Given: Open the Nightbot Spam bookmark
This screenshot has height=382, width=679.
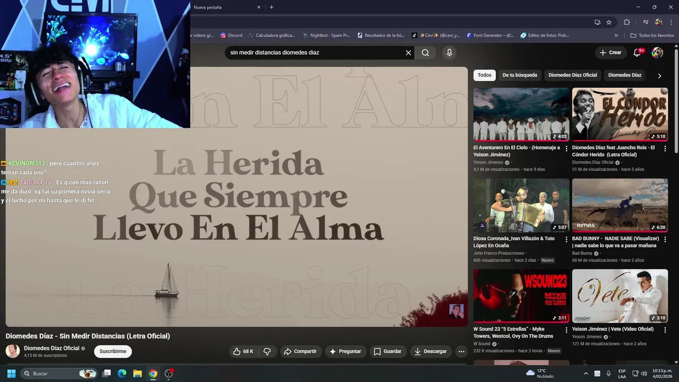Looking at the screenshot, I should pyautogui.click(x=326, y=36).
